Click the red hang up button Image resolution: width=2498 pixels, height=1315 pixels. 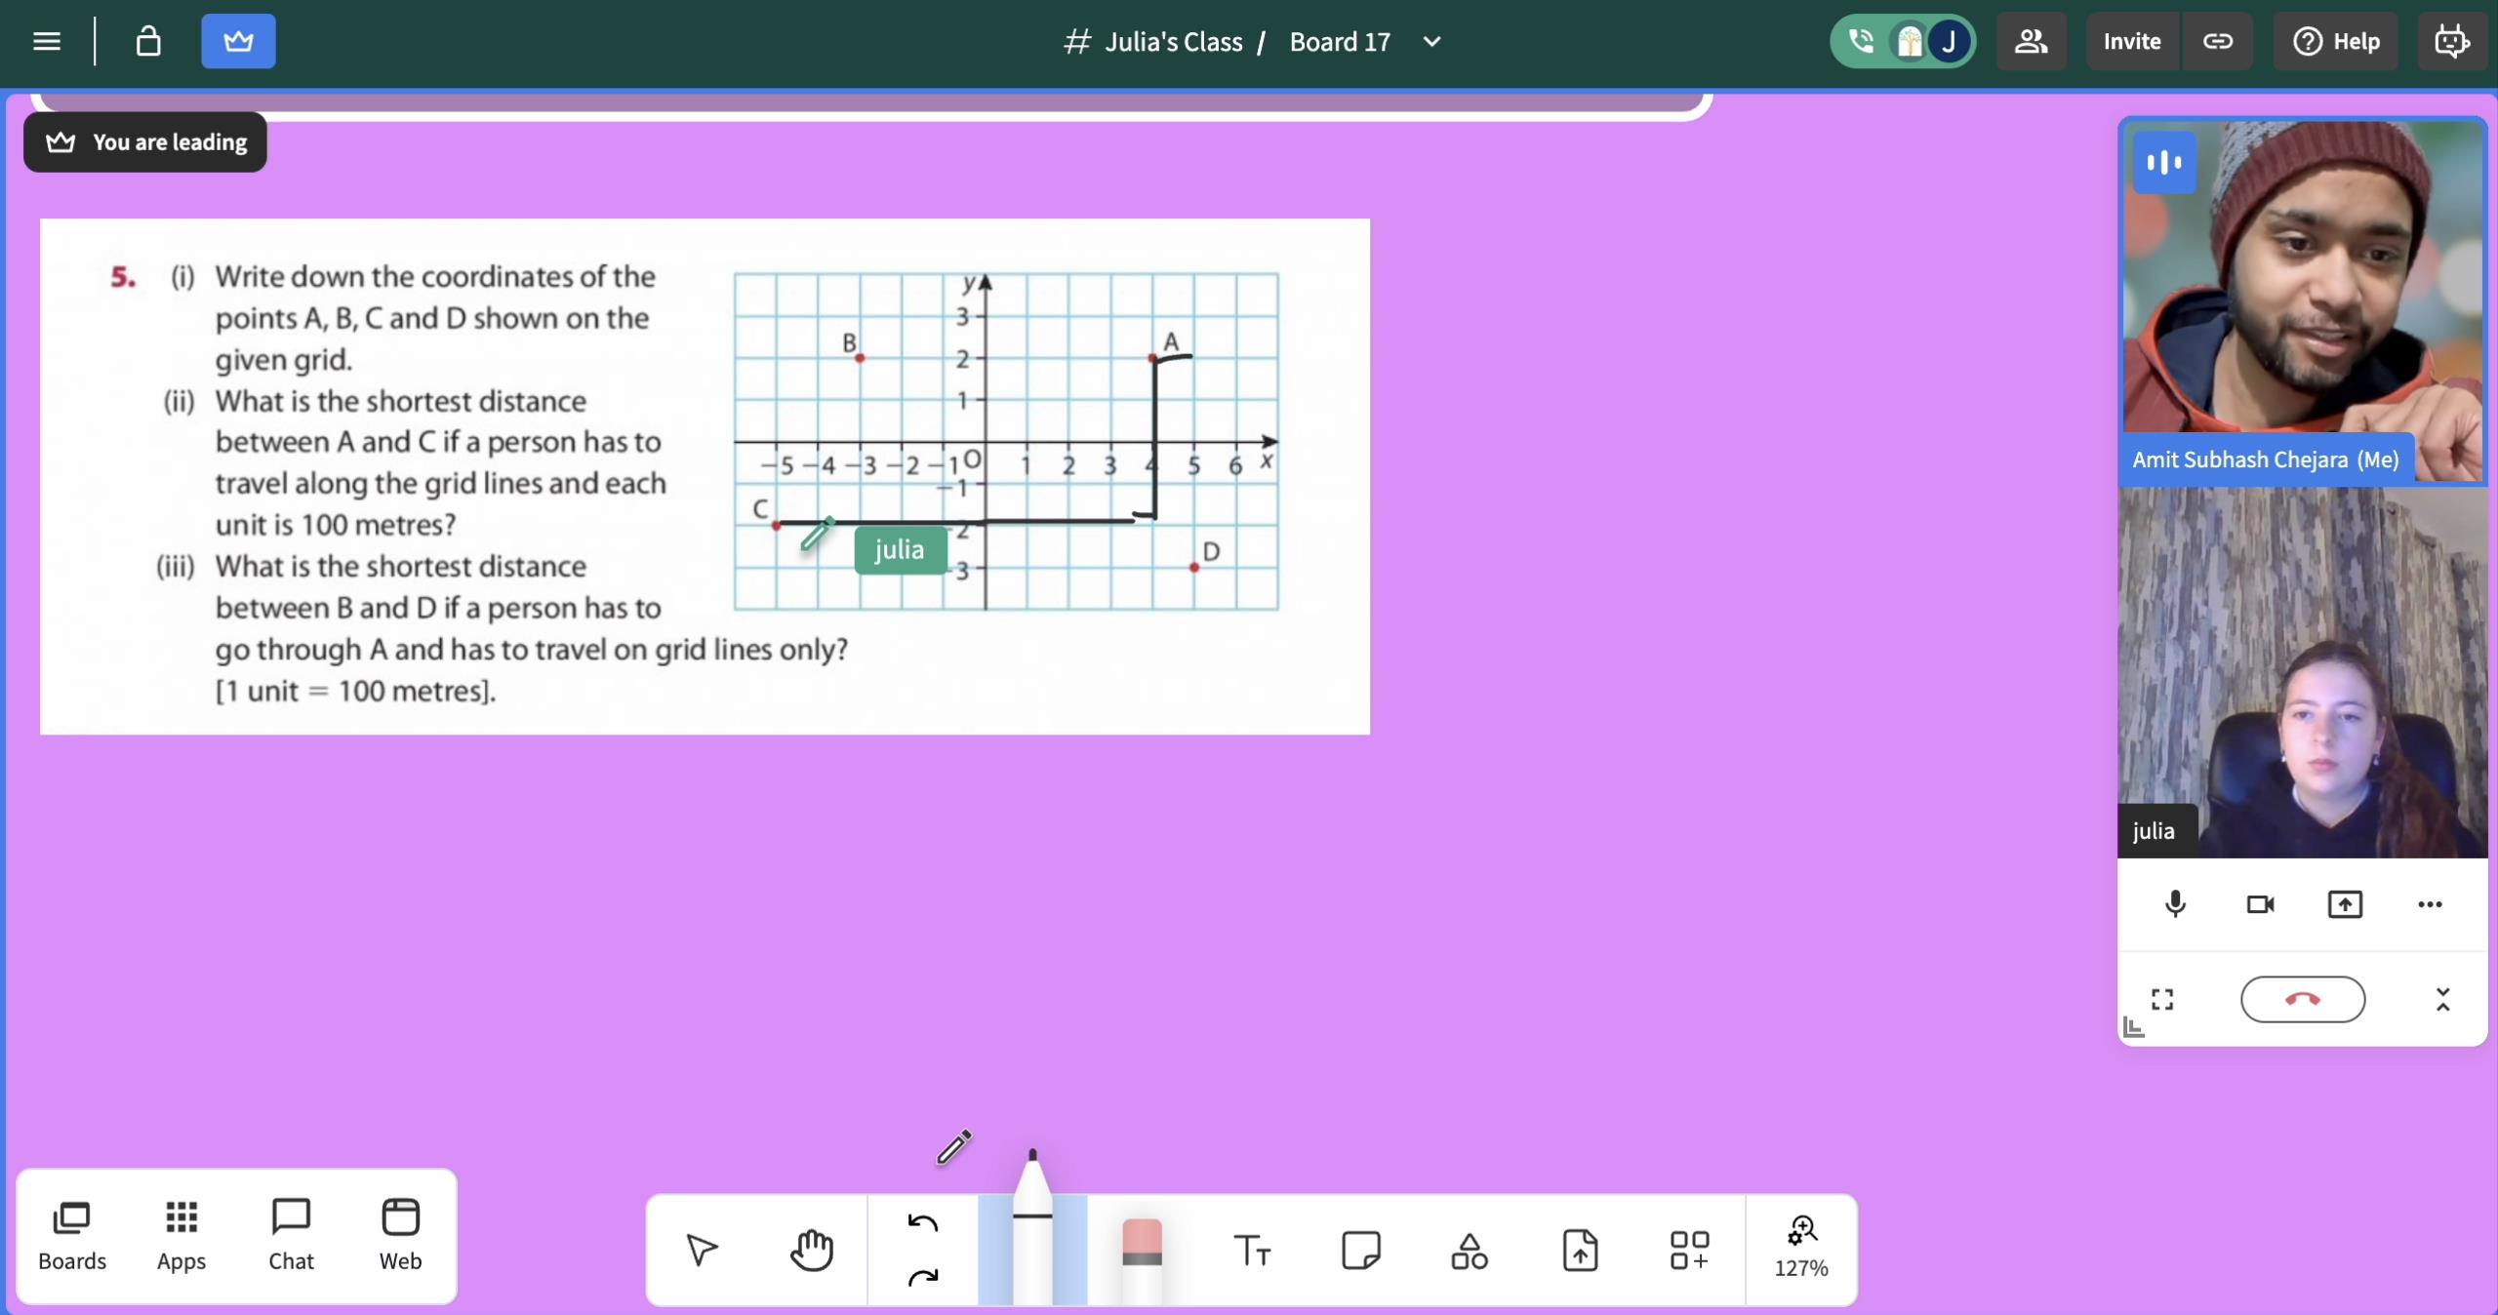pos(2303,999)
